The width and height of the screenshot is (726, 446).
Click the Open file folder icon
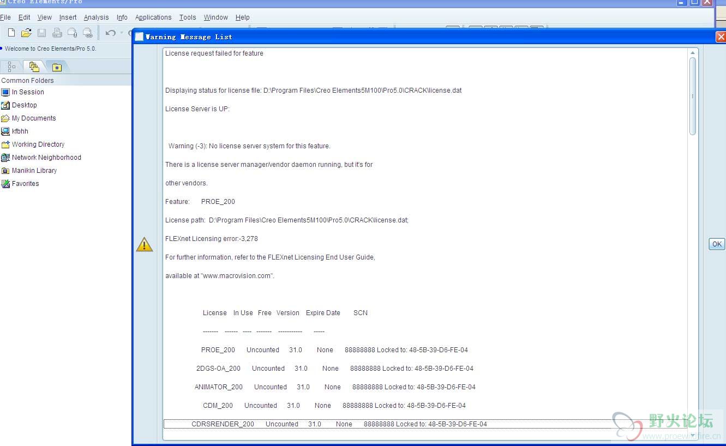[26, 33]
